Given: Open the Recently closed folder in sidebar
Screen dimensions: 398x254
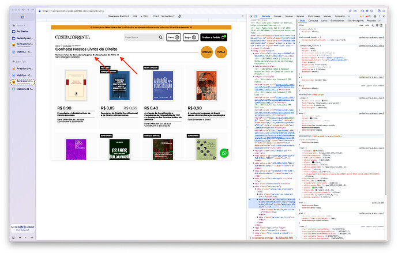Looking at the screenshot, I should (x=22, y=38).
